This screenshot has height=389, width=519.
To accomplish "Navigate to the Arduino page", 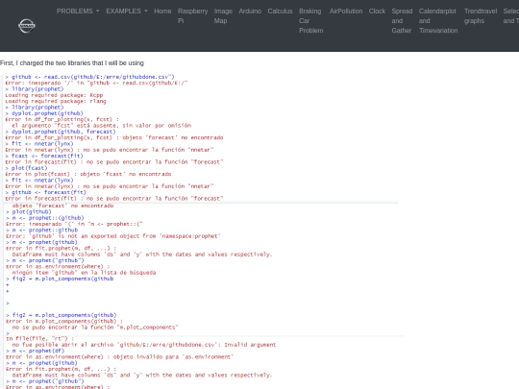I will (x=250, y=12).
